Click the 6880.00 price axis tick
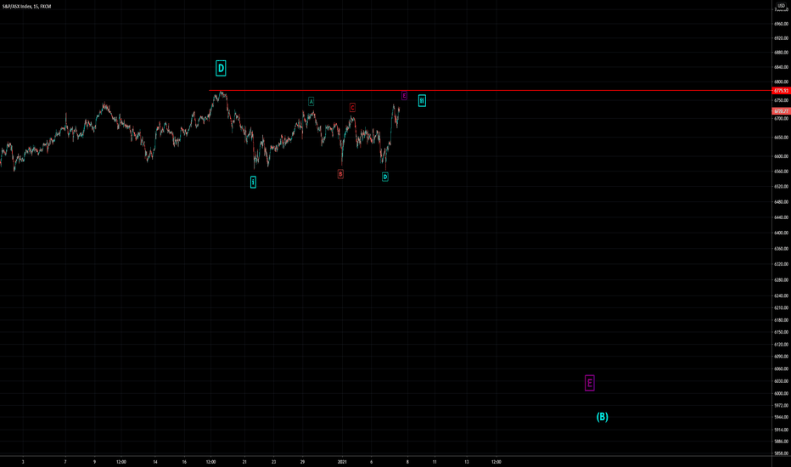 pyautogui.click(x=781, y=53)
